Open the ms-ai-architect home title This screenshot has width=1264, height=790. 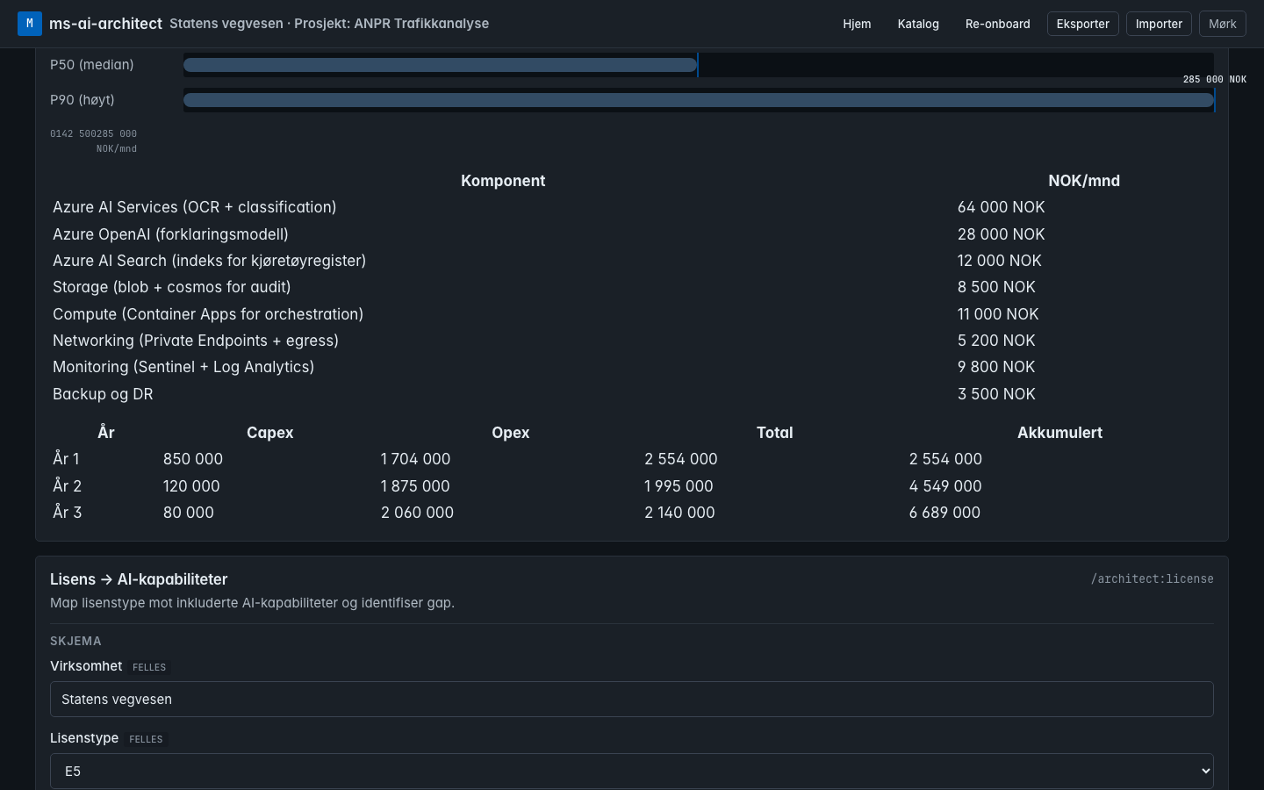point(105,24)
